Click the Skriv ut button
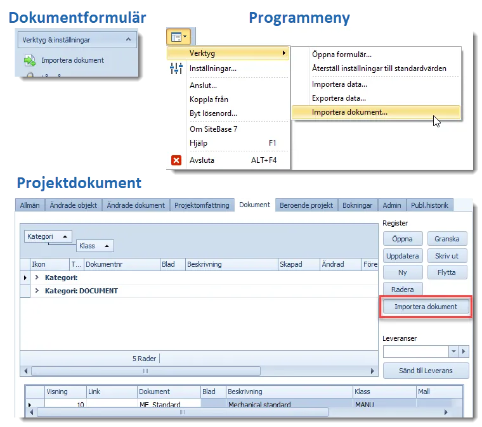The width and height of the screenshot is (482, 427). tap(447, 256)
